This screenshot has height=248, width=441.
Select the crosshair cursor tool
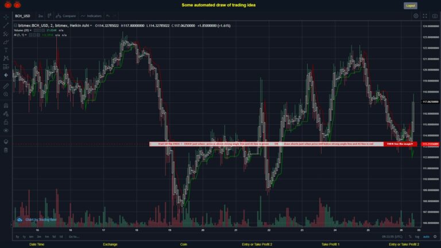pos(6,17)
